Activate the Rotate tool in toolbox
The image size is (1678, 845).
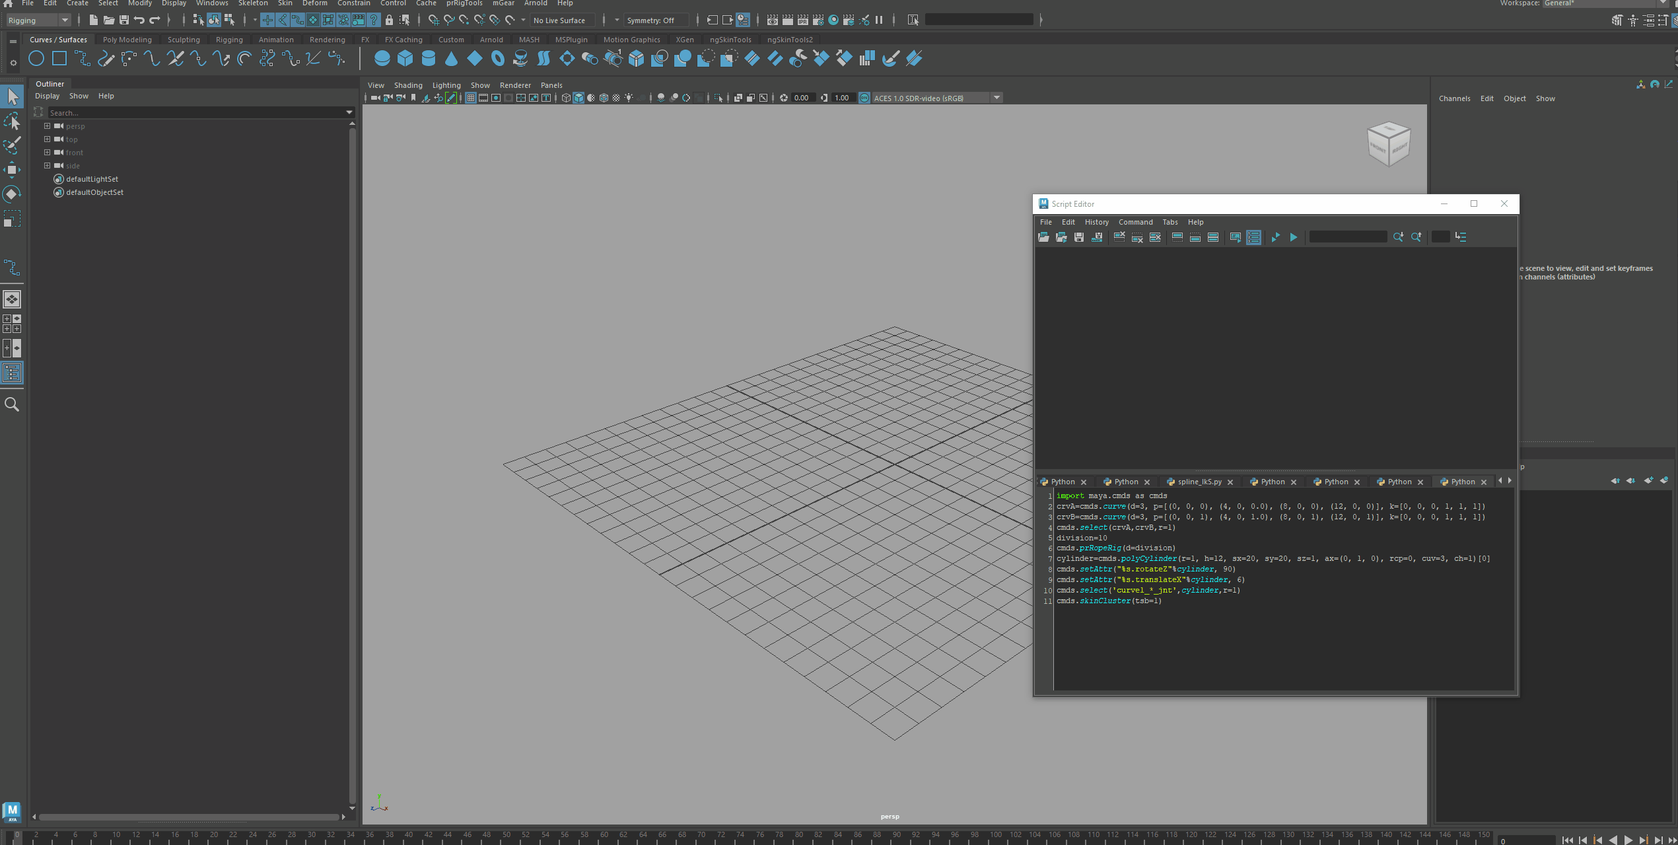pyautogui.click(x=12, y=194)
